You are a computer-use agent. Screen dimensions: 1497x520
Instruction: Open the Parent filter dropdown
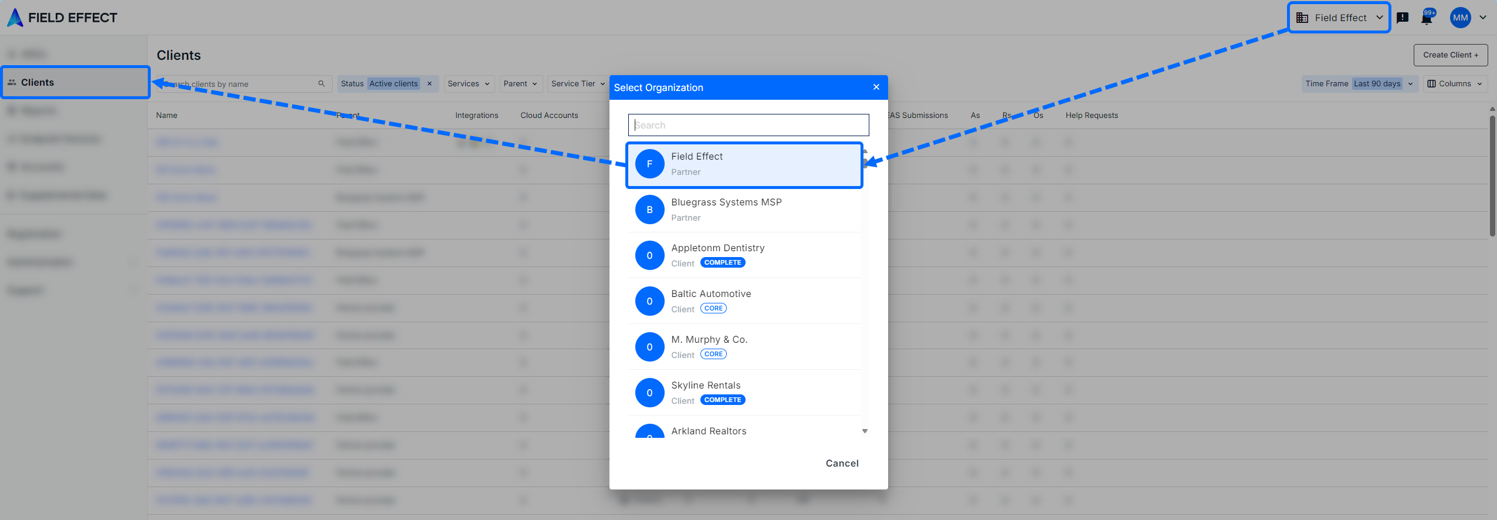pos(520,84)
